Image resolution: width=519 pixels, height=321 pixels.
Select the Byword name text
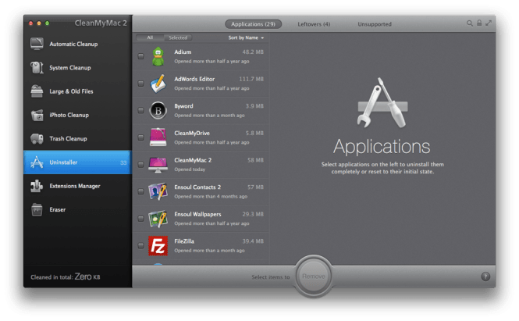(x=183, y=106)
